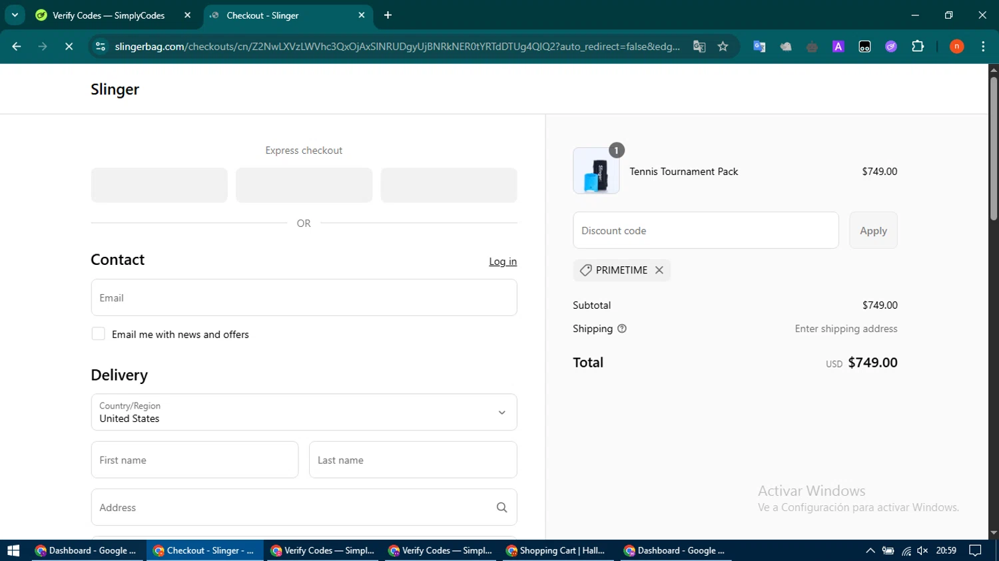
Task: Open the tab search dropdown arrow
Action: click(15, 15)
